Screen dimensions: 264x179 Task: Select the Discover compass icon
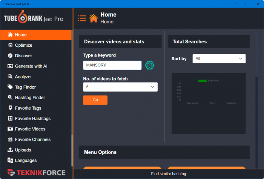[10, 56]
